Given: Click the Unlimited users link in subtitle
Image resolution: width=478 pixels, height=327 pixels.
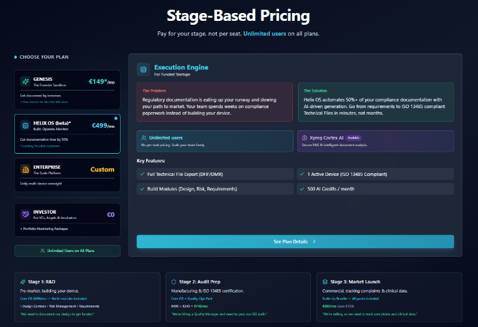Looking at the screenshot, I should coord(264,34).
